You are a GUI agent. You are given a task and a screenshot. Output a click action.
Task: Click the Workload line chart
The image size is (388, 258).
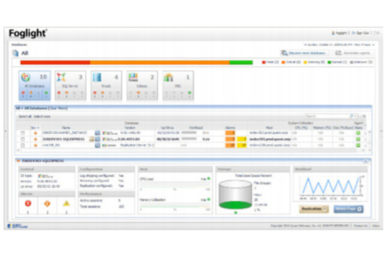click(x=330, y=186)
